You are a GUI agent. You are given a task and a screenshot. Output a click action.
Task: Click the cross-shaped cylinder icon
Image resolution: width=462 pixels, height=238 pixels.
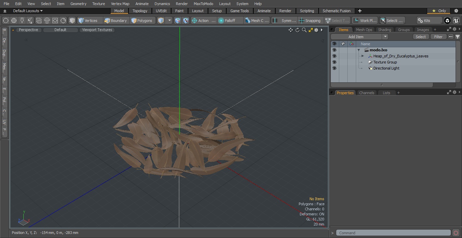(47, 21)
